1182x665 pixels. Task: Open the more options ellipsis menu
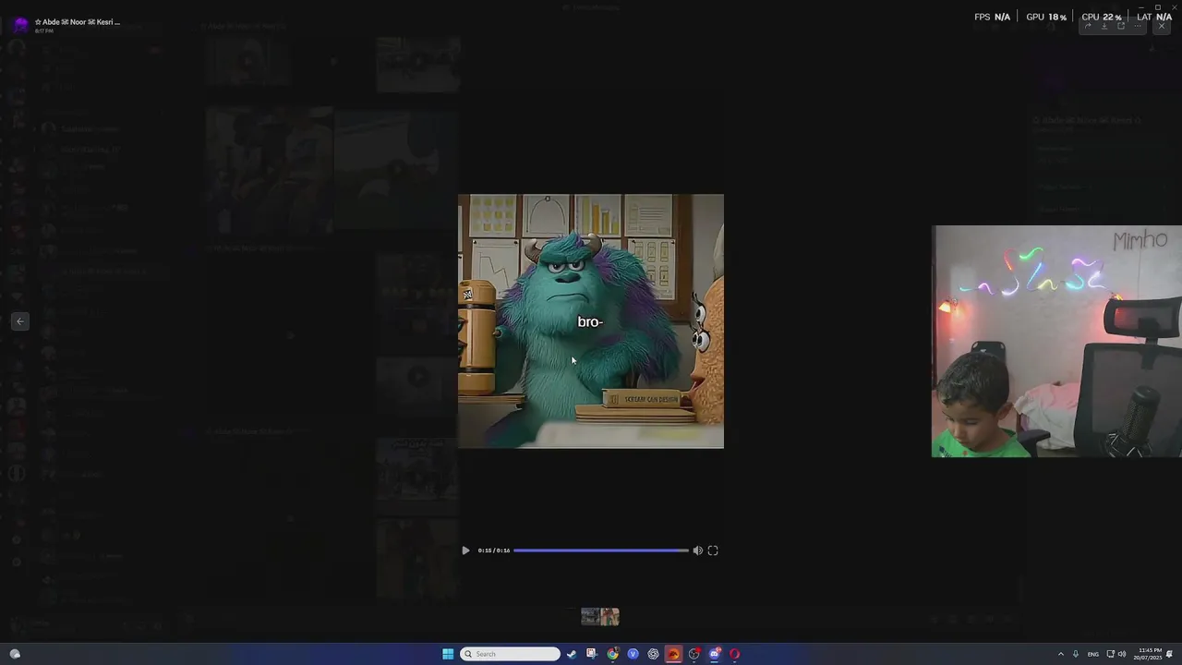[1138, 26]
